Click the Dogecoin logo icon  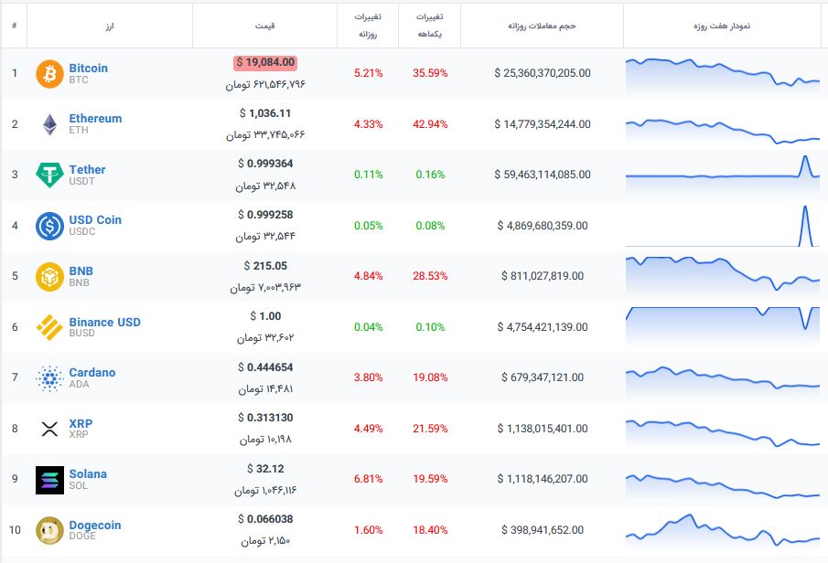point(49,530)
